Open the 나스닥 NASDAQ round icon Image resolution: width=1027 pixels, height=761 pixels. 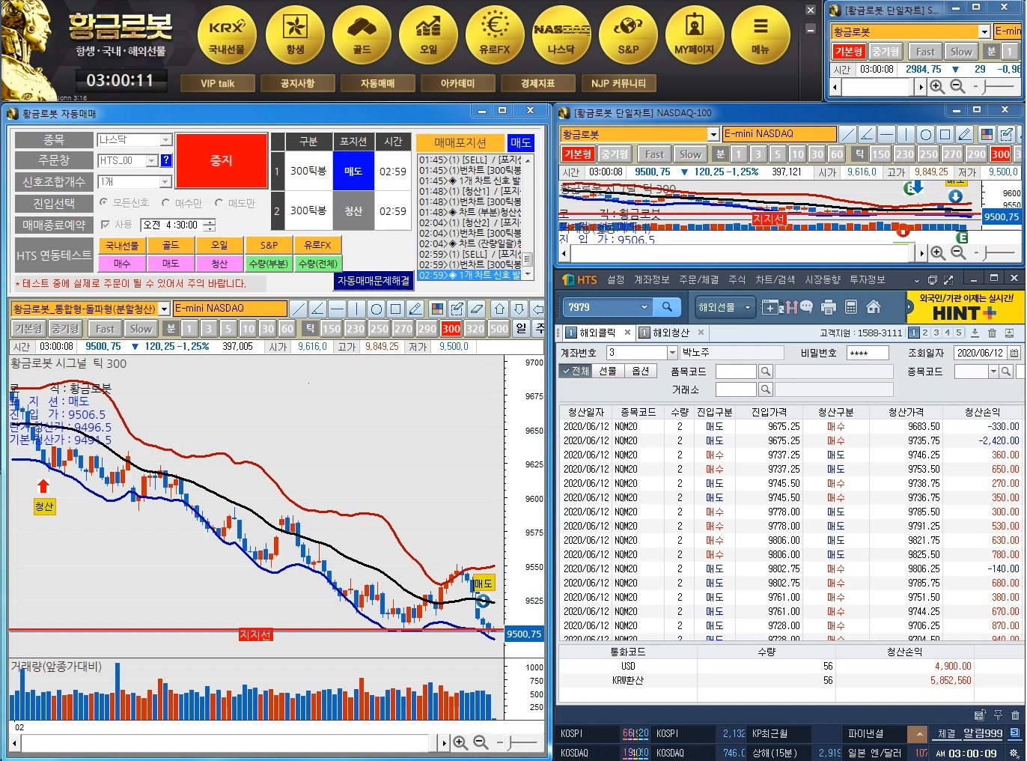tap(561, 34)
